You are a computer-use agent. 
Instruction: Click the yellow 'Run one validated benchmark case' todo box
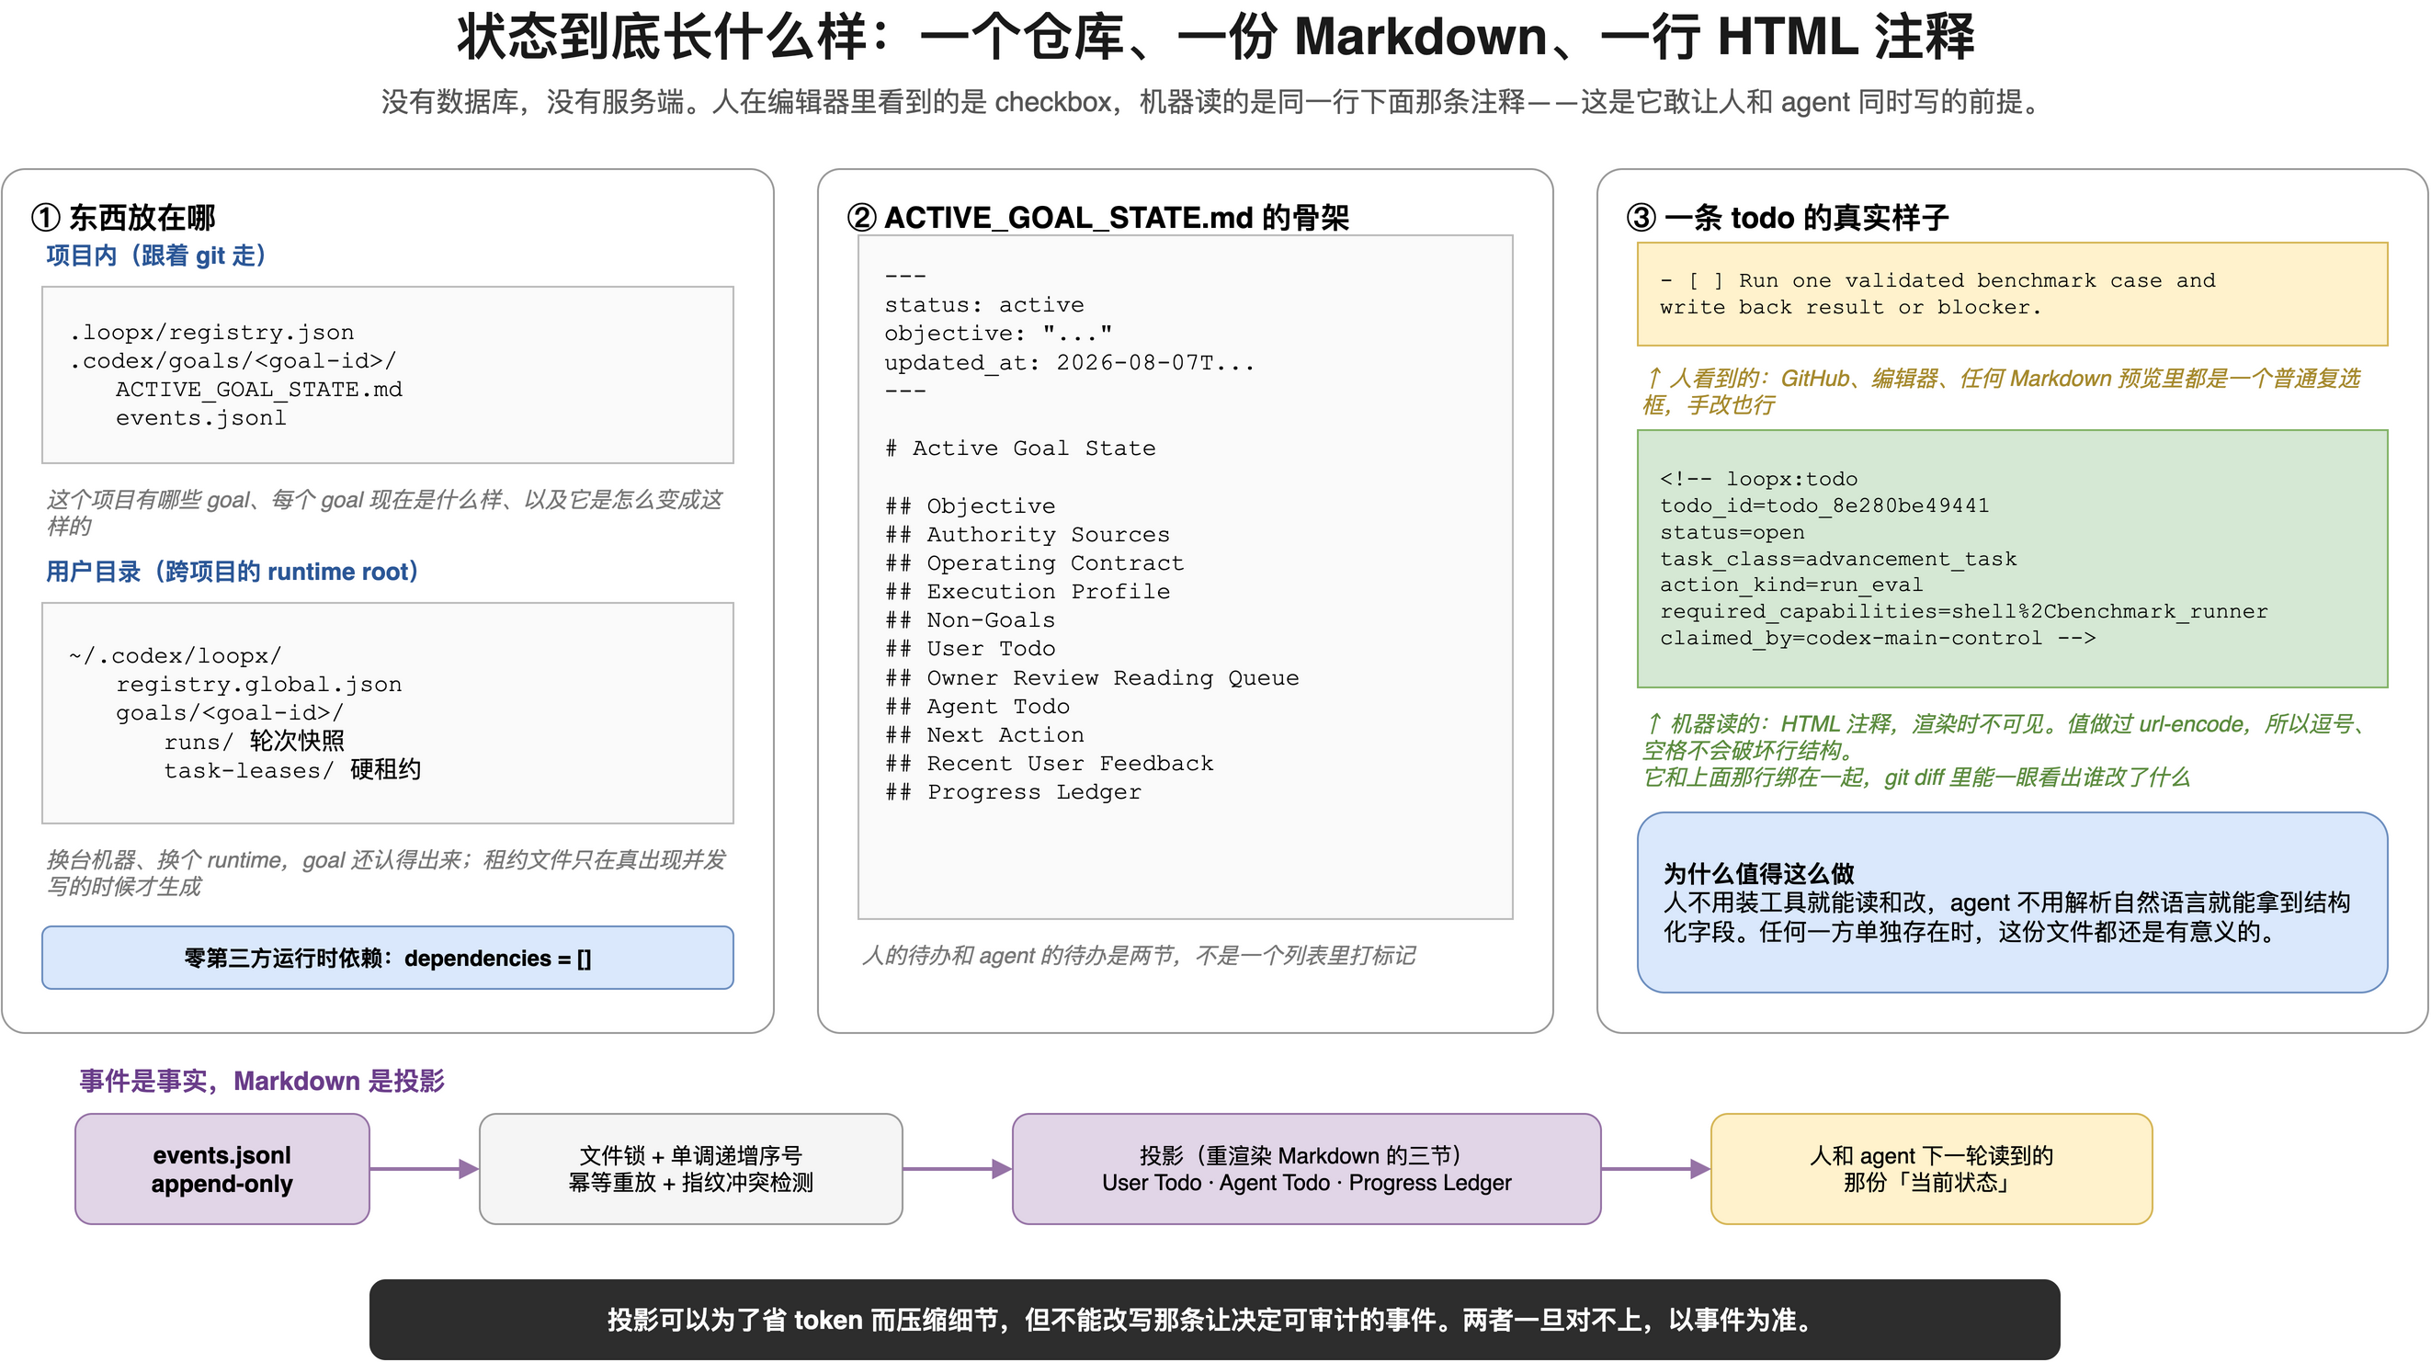(2012, 293)
